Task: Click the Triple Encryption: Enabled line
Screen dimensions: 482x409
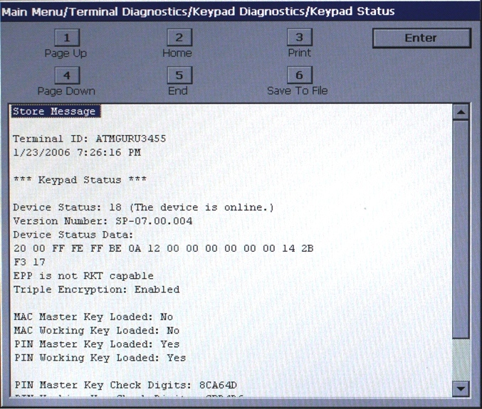Action: tap(96, 290)
